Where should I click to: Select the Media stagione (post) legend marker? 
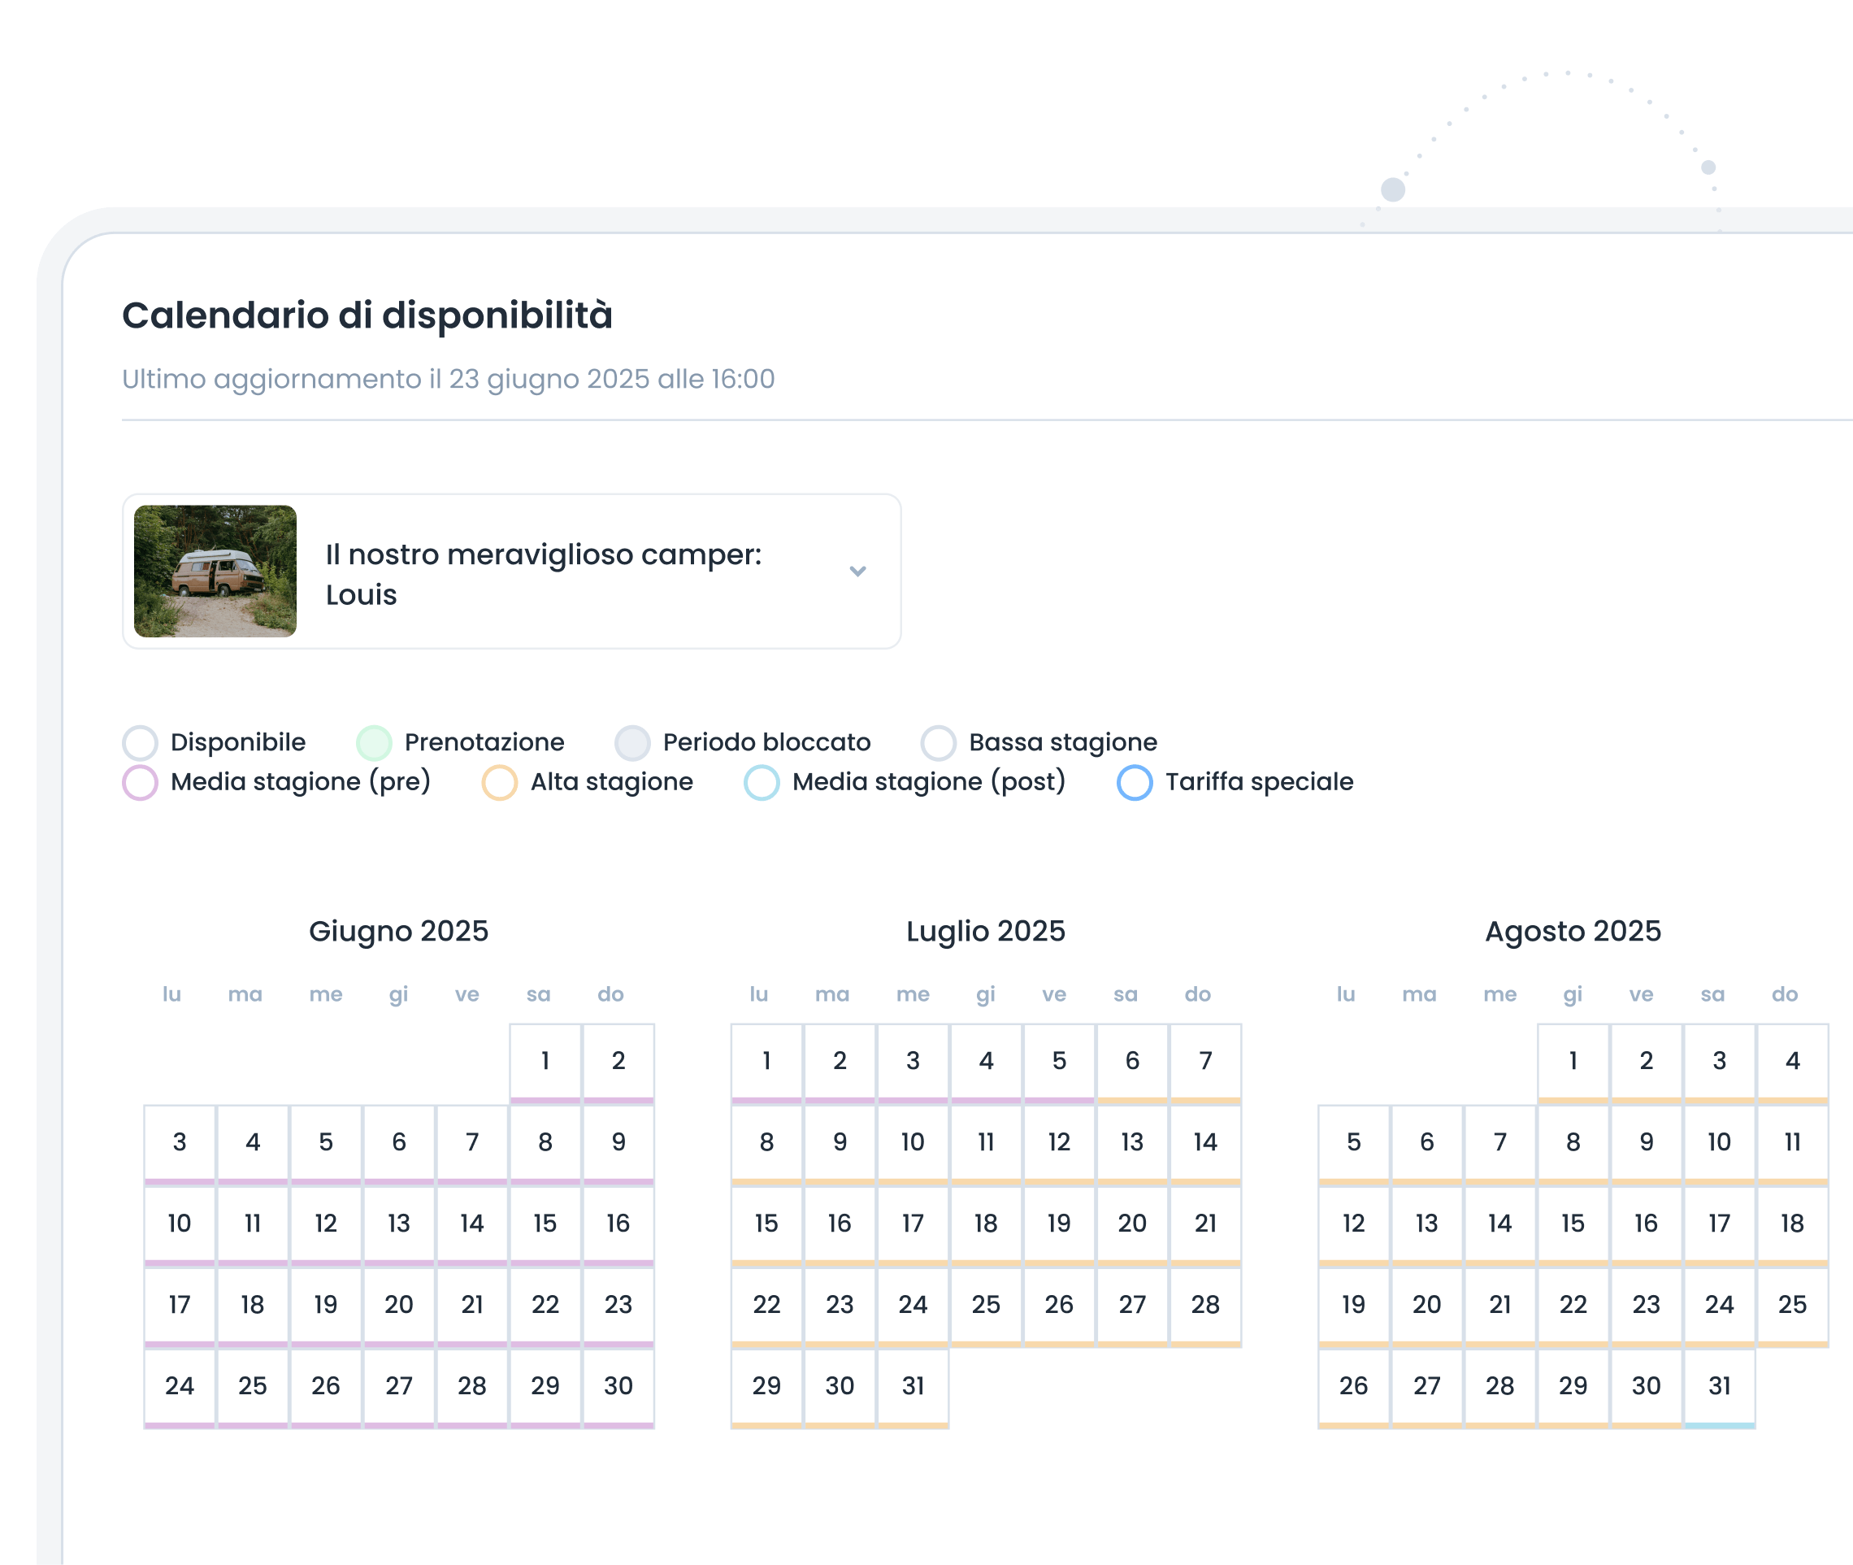762,782
